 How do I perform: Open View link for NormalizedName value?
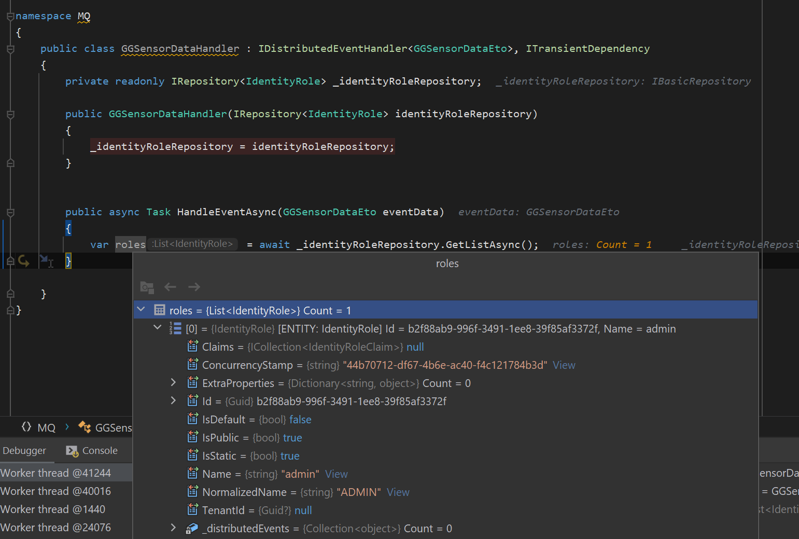(398, 492)
